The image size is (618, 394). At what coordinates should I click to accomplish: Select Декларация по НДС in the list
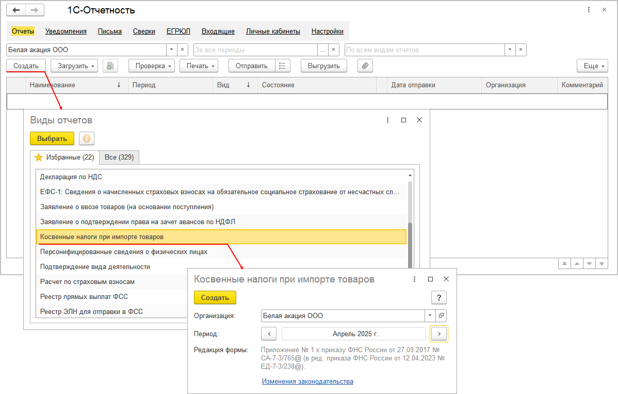pyautogui.click(x=221, y=177)
